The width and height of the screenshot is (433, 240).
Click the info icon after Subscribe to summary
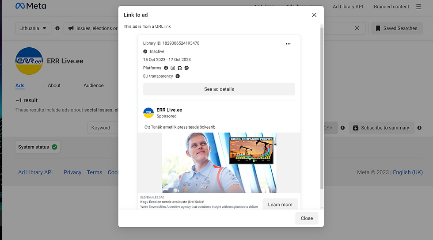(x=419, y=128)
